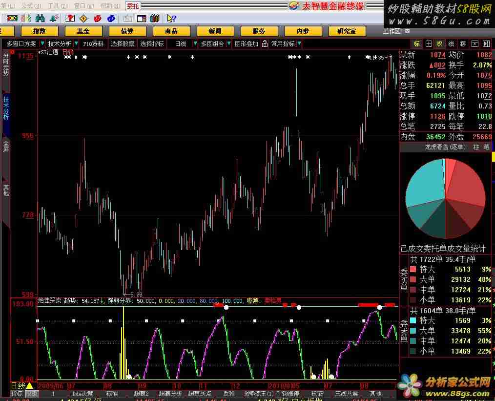Expand the 多窗口方案 dropdown arrow
The height and width of the screenshot is (401, 495).
click(x=42, y=43)
